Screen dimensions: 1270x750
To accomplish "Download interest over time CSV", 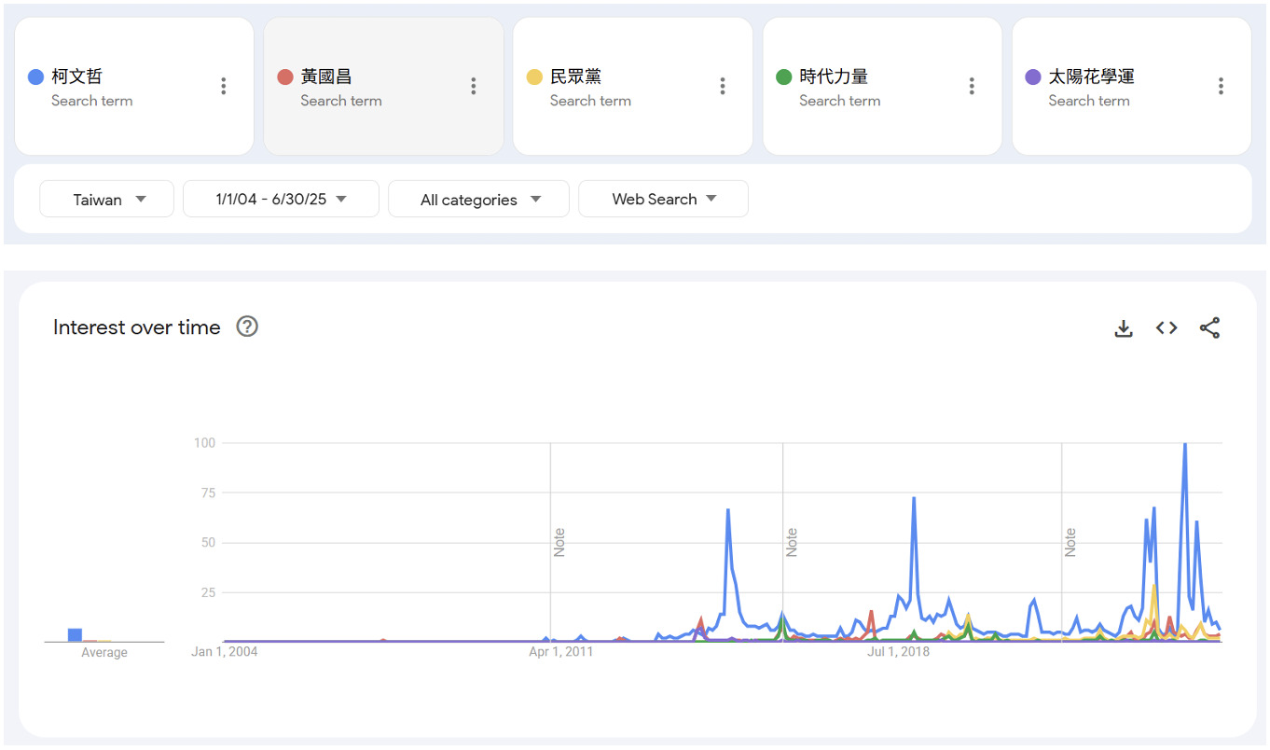I will pos(1124,328).
